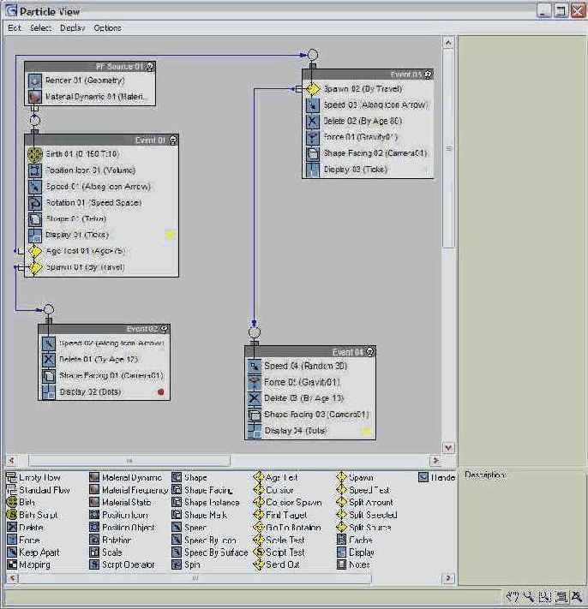Click the Spawn 02 test diamond icon
588x609 pixels.
pyautogui.click(x=313, y=89)
